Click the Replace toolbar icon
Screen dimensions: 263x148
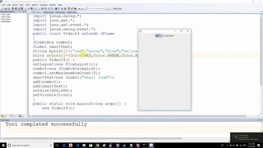point(72,8)
